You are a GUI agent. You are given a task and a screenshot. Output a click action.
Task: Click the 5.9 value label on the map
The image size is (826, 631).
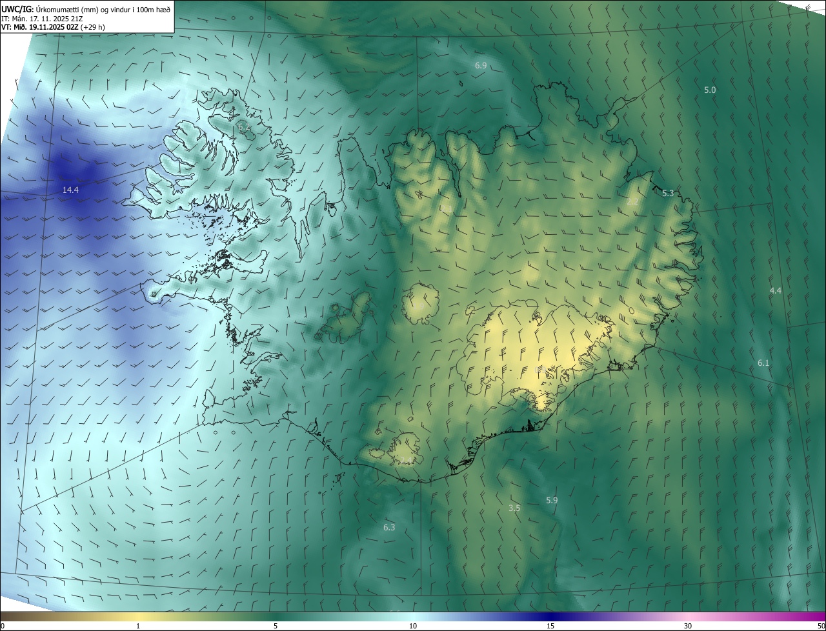(x=552, y=501)
